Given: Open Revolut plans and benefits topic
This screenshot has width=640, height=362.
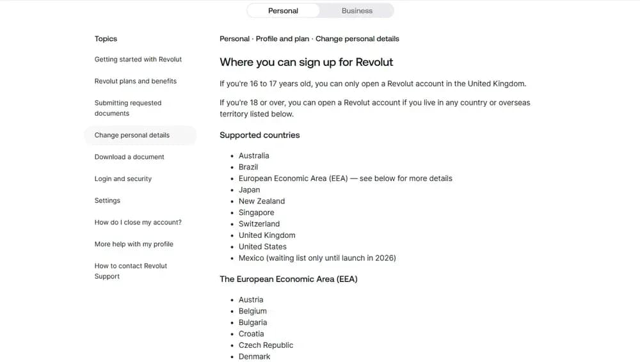Looking at the screenshot, I should coord(136,81).
